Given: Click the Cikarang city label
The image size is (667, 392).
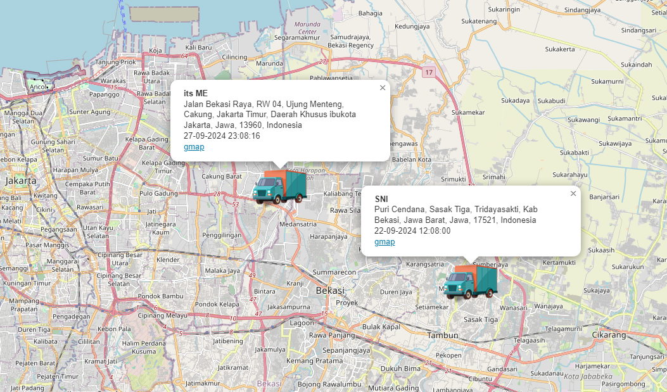Looking at the screenshot, I should coord(608,335).
